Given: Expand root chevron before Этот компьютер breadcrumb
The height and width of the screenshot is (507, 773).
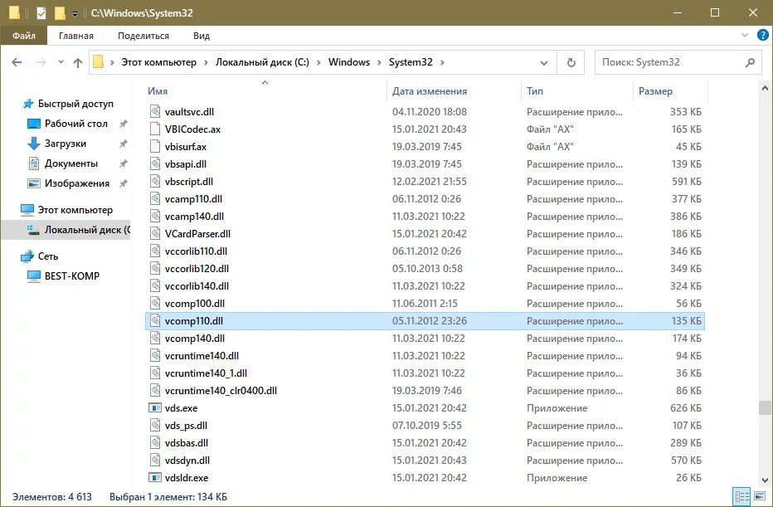Looking at the screenshot, I should 112,62.
